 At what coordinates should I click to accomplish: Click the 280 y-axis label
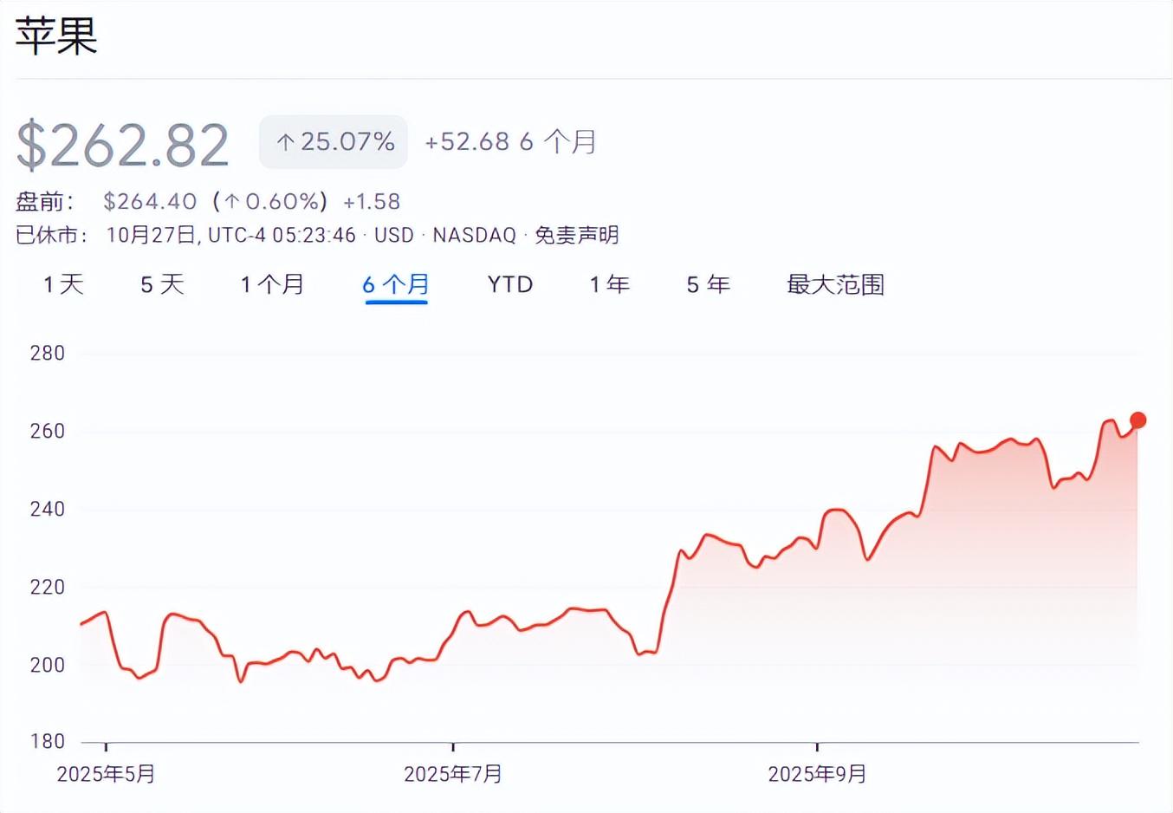point(47,353)
